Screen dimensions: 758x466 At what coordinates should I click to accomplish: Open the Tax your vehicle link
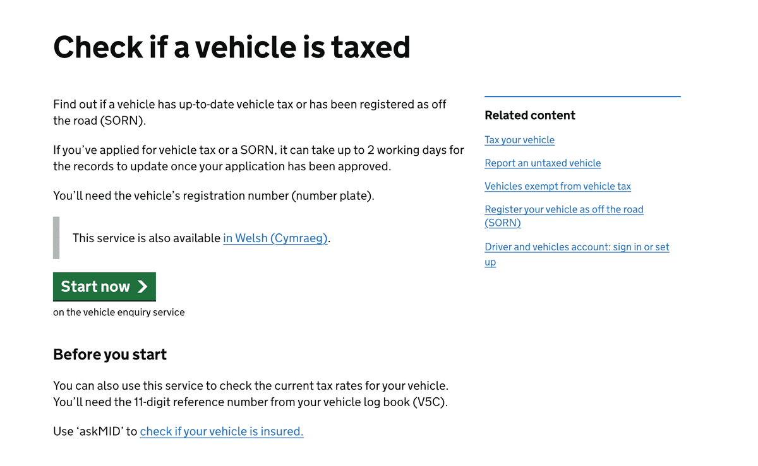click(x=519, y=140)
